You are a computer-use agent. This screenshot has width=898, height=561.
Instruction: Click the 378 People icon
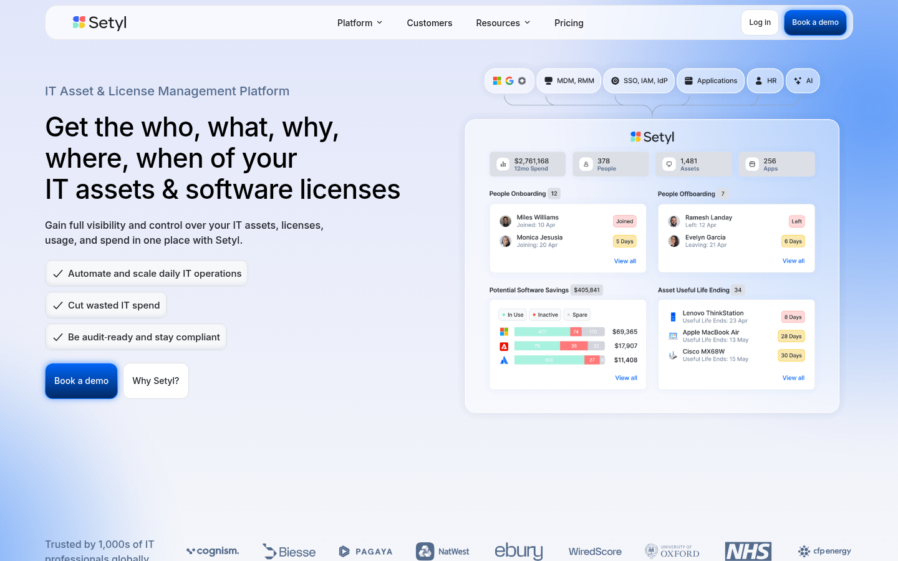coord(586,165)
